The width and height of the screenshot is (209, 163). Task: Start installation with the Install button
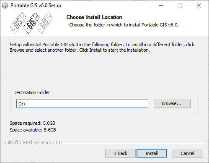[152, 153]
